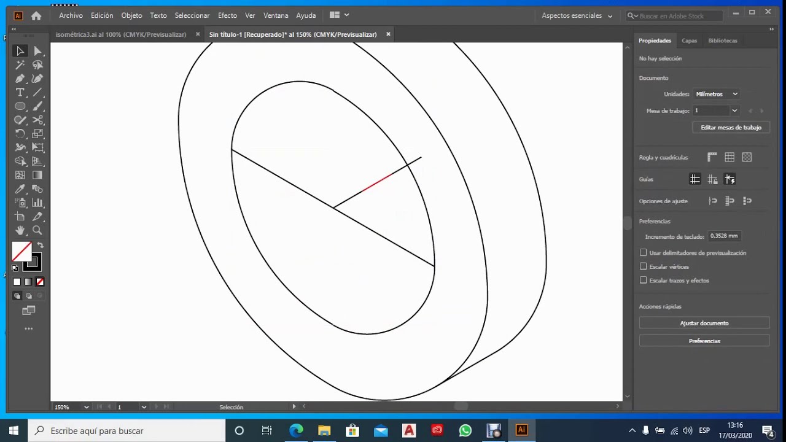Select the Ellipse tool

coord(20,106)
